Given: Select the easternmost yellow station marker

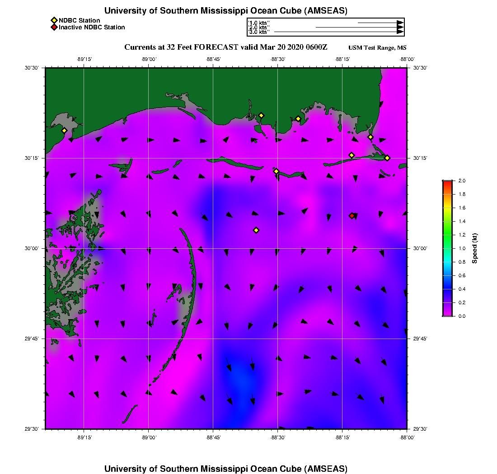Looking at the screenshot, I should 387,158.
